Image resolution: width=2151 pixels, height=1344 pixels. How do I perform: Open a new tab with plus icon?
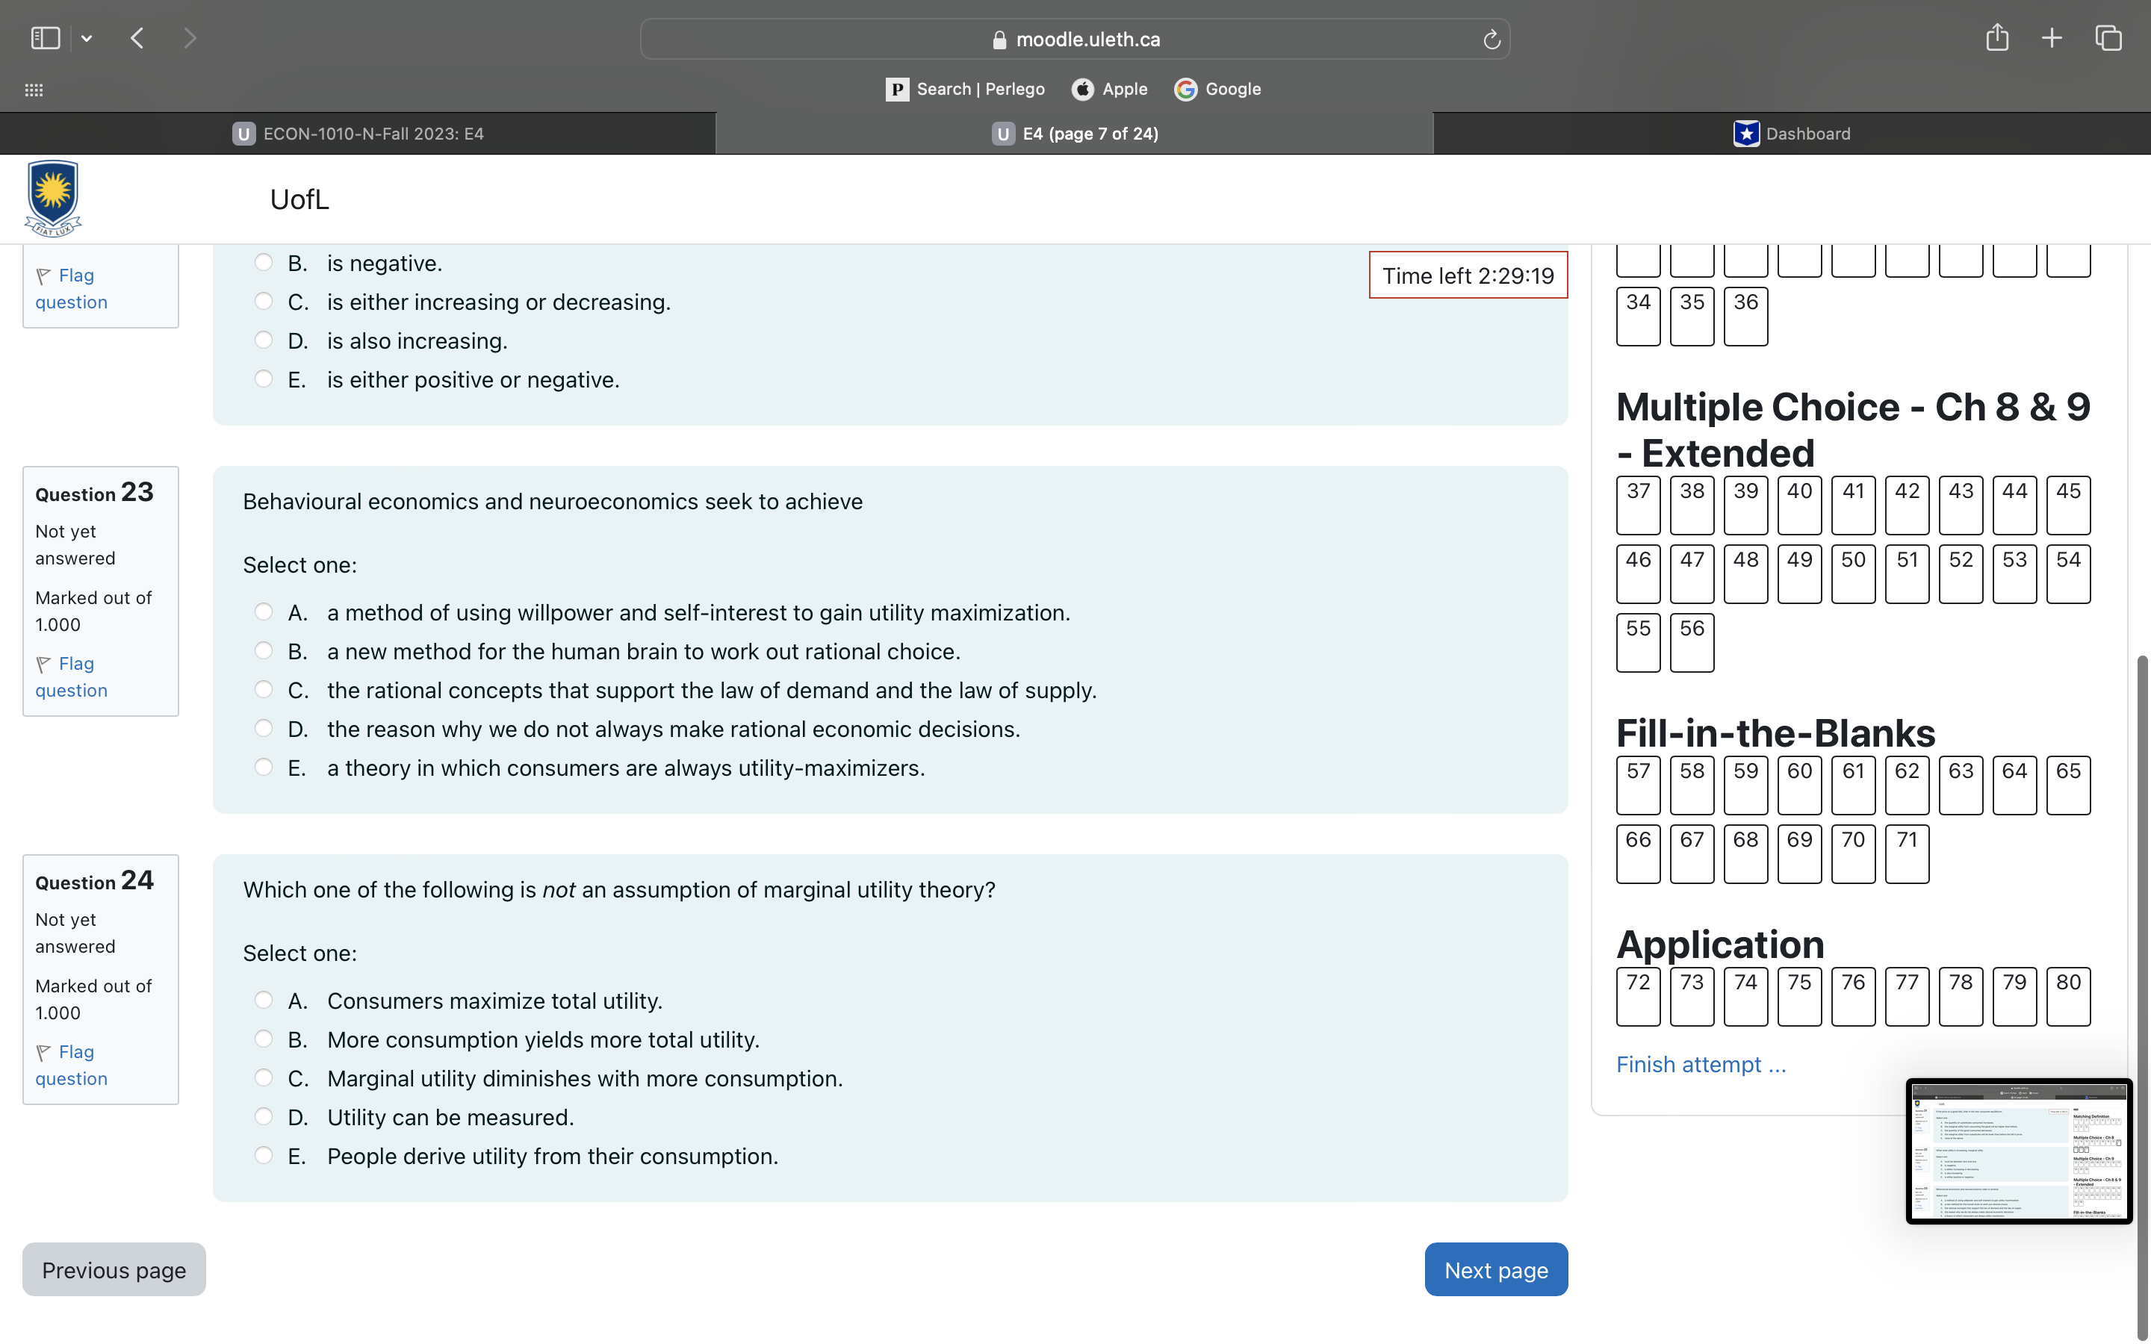tap(2052, 38)
